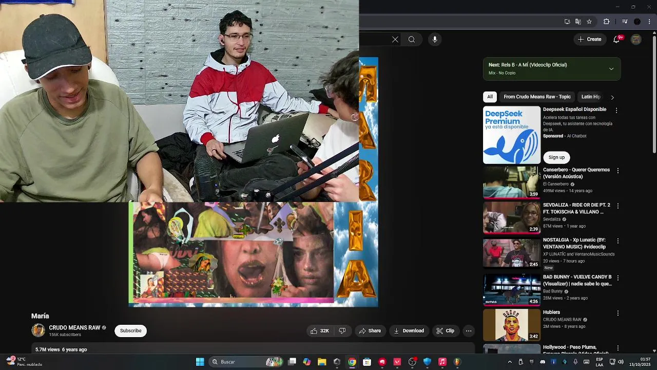
Task: Open the Windows Start menu
Action: point(200,362)
